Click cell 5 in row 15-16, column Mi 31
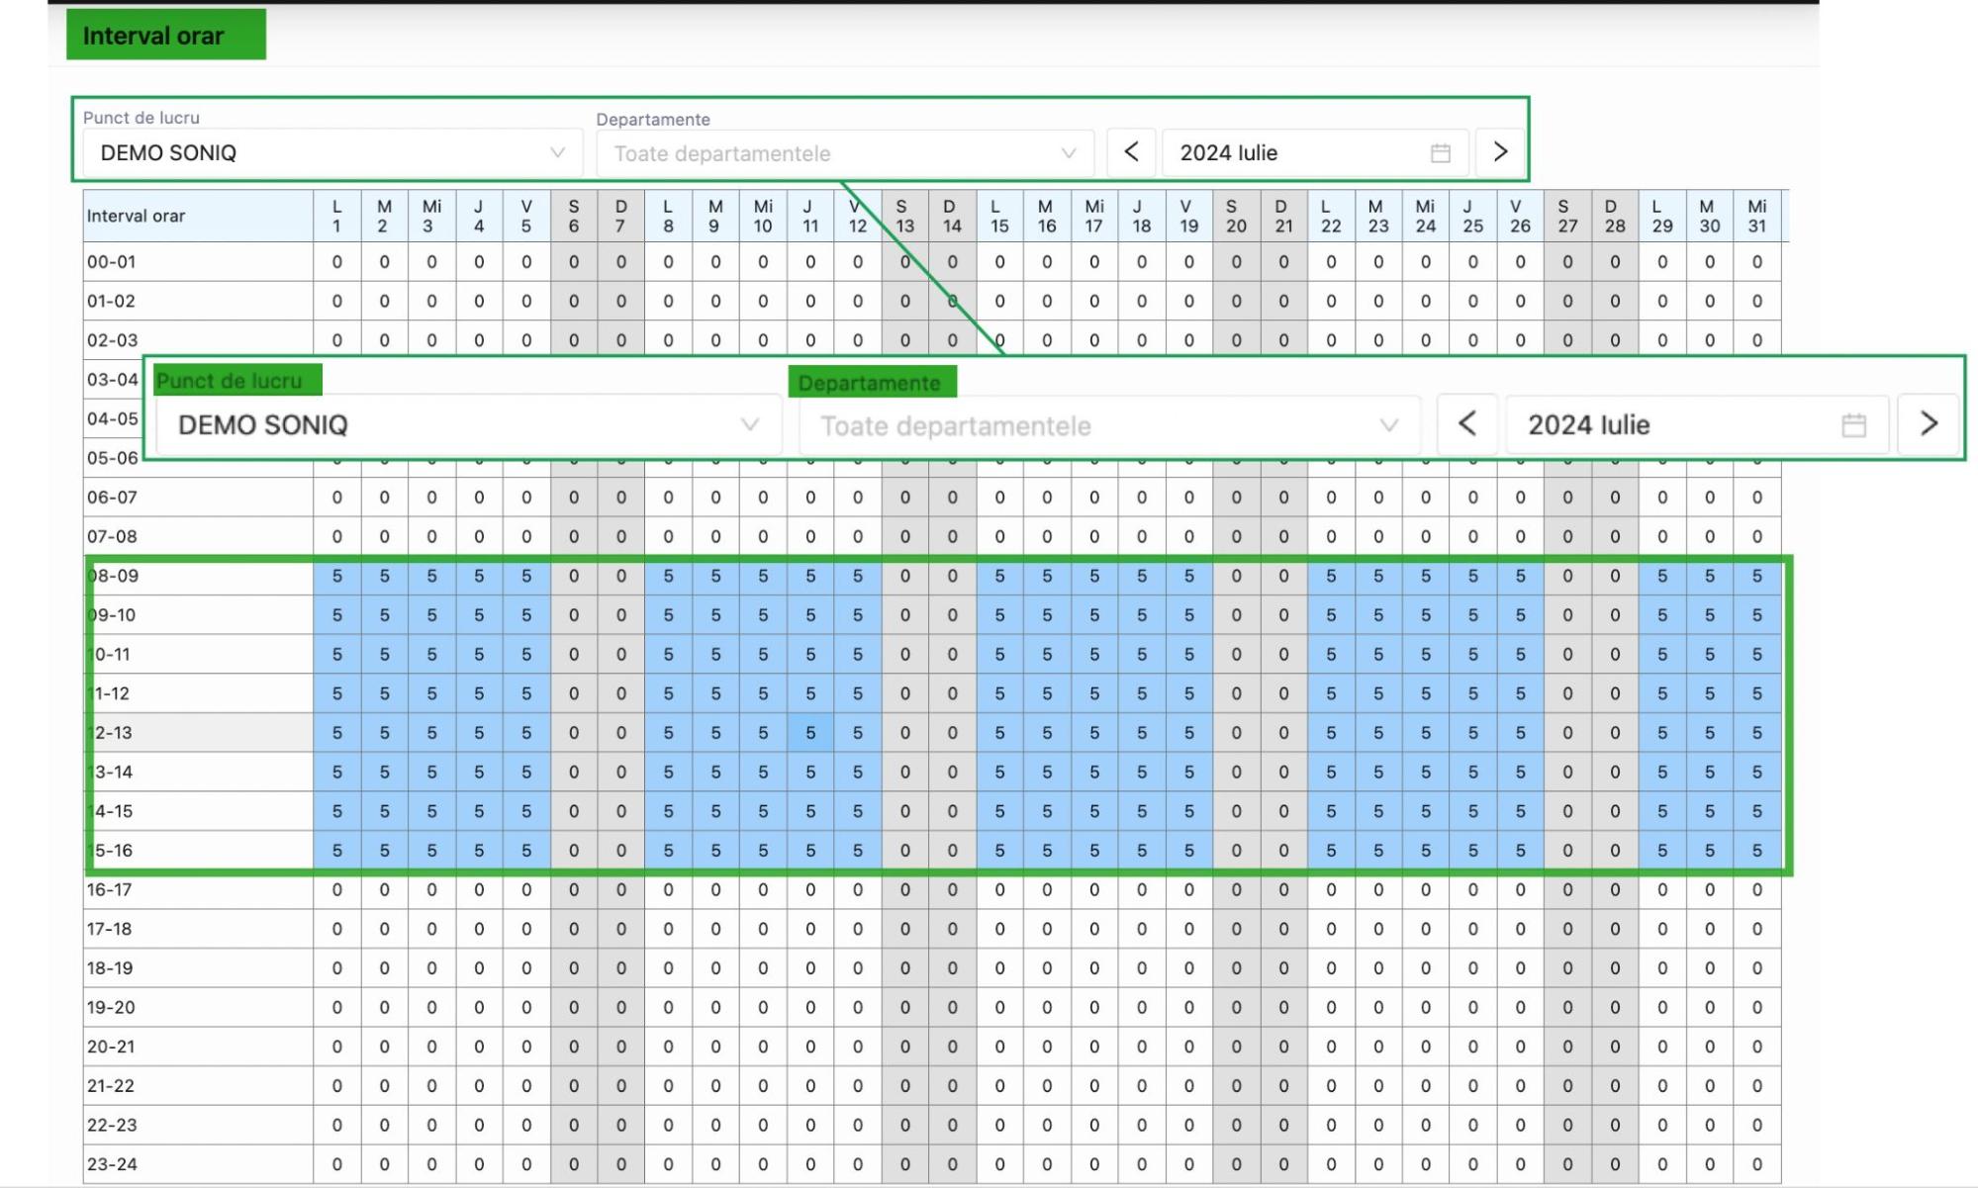The image size is (1978, 1188). pyautogui.click(x=1757, y=851)
